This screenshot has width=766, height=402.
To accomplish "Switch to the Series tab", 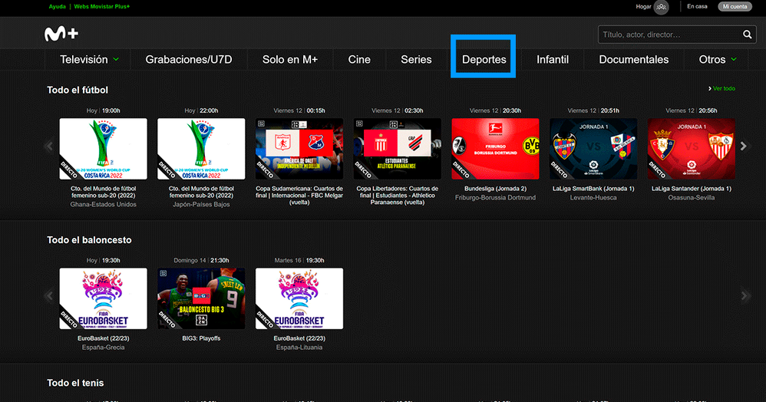I will click(416, 59).
